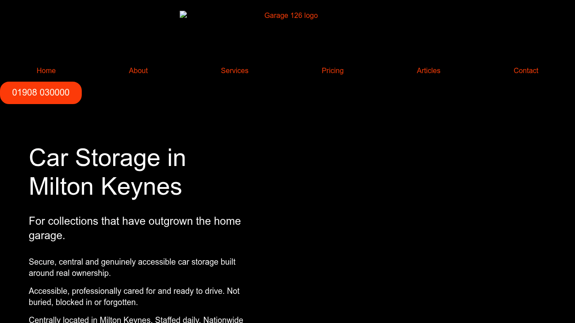Screen dimensions: 575x323
Task: Click the text 'Centrally located in Milton Keynes'
Action: point(89,319)
